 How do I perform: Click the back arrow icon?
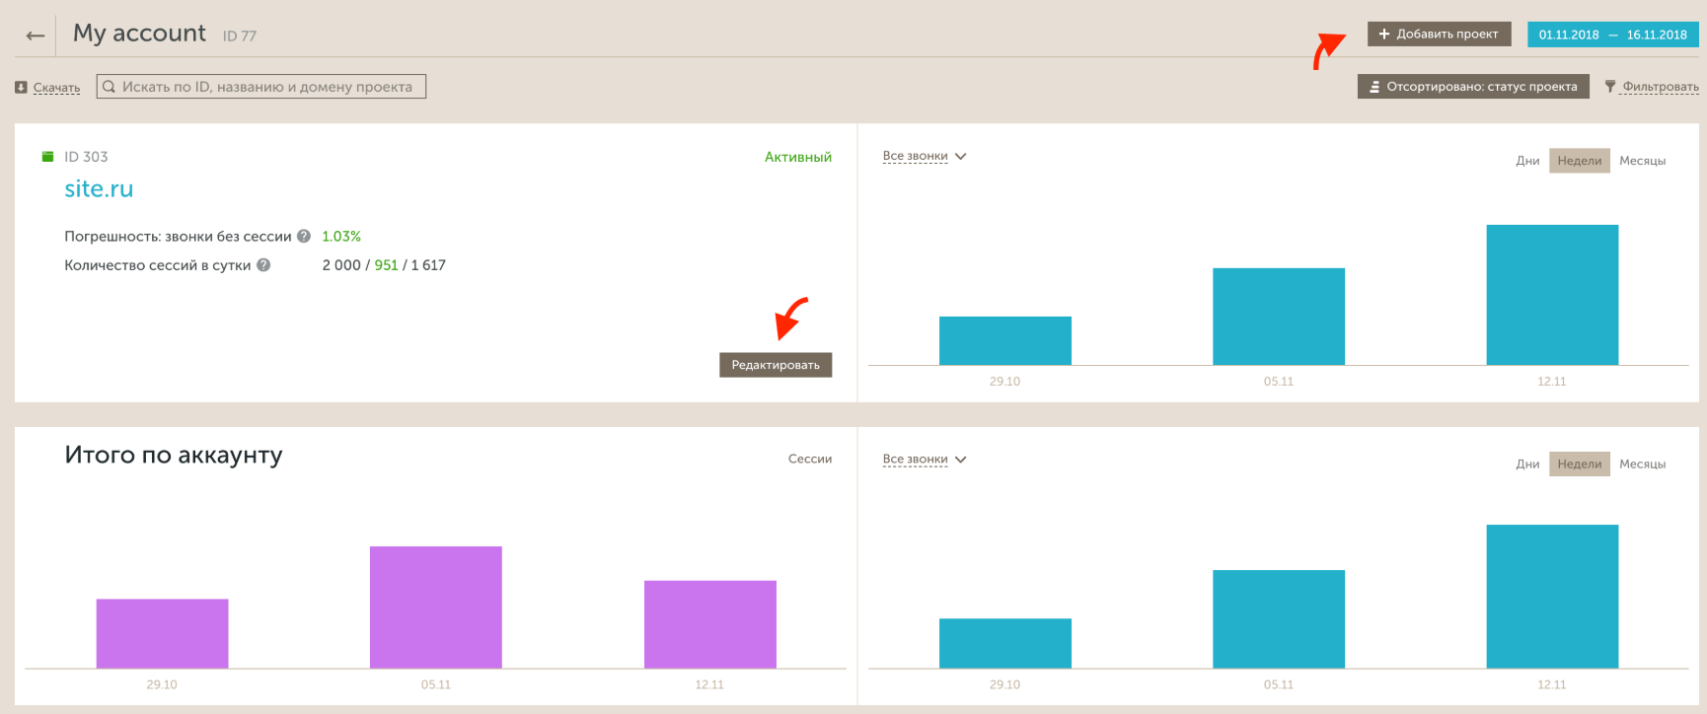[x=36, y=36]
